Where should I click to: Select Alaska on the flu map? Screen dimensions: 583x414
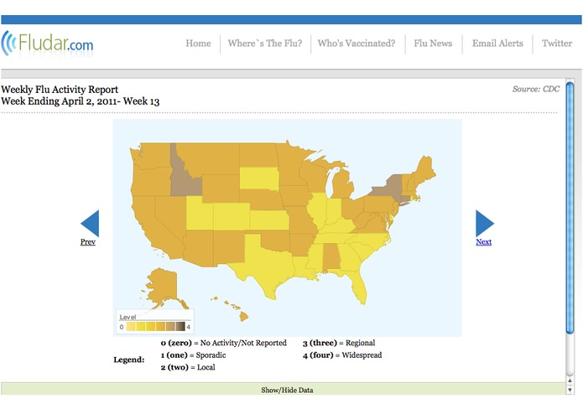165,286
